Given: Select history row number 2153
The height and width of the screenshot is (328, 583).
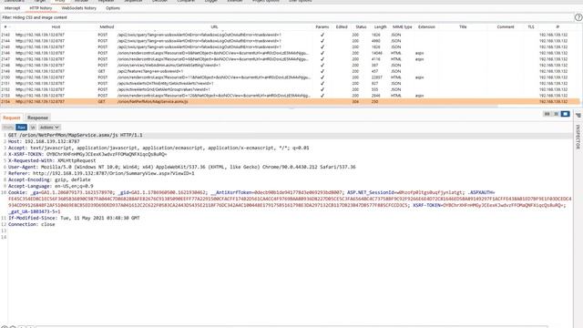Looking at the screenshot, I should click(x=290, y=96).
